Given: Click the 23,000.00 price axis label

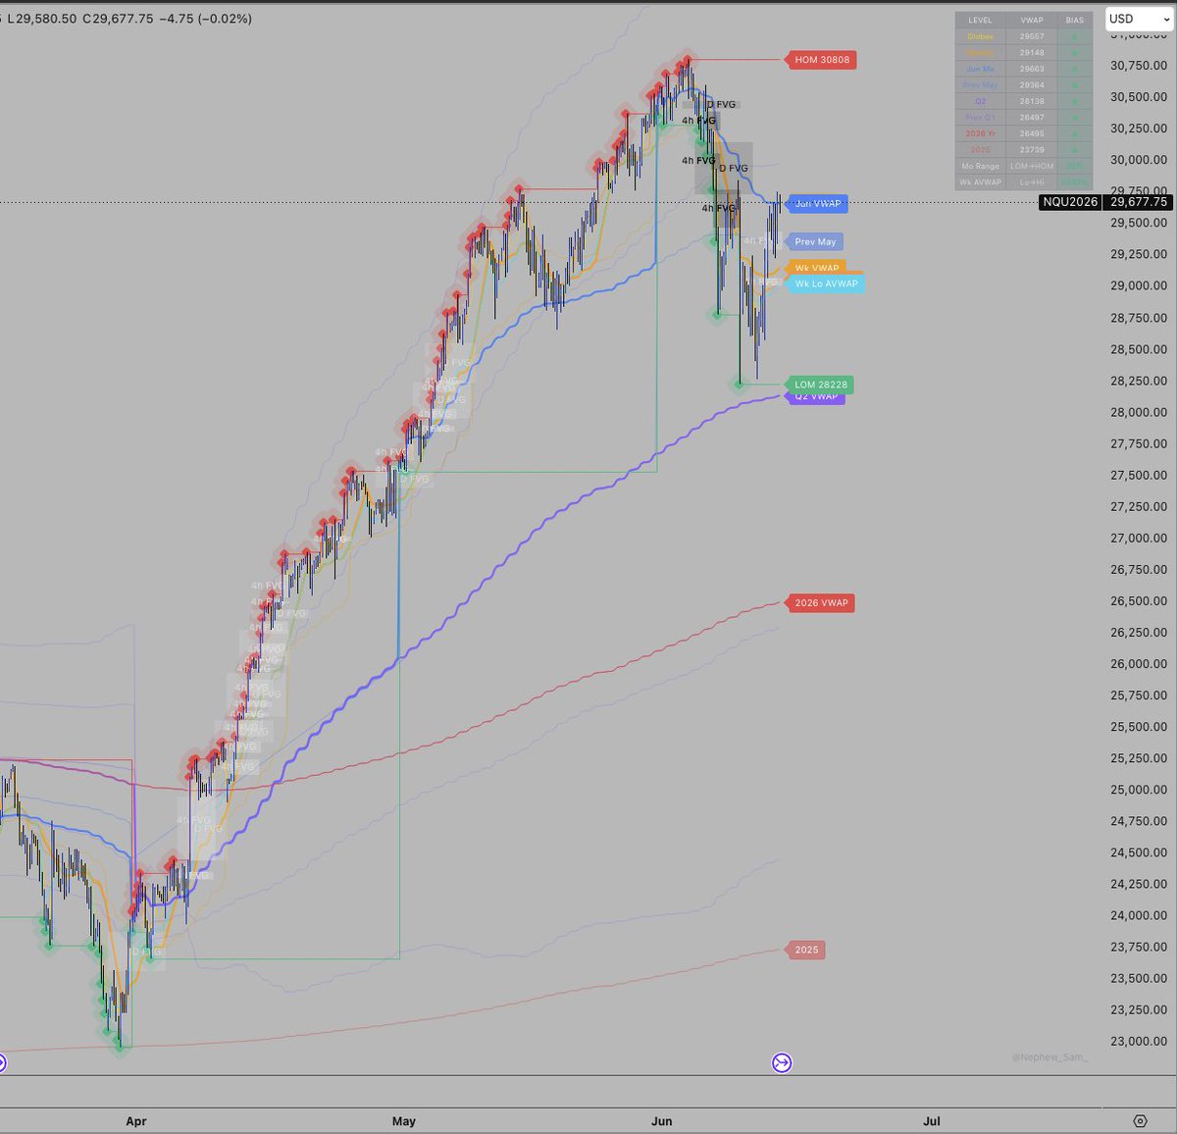Looking at the screenshot, I should click(1139, 1042).
